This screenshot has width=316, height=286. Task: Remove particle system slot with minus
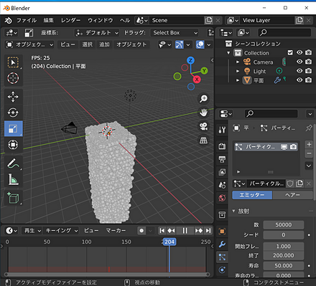(x=309, y=153)
